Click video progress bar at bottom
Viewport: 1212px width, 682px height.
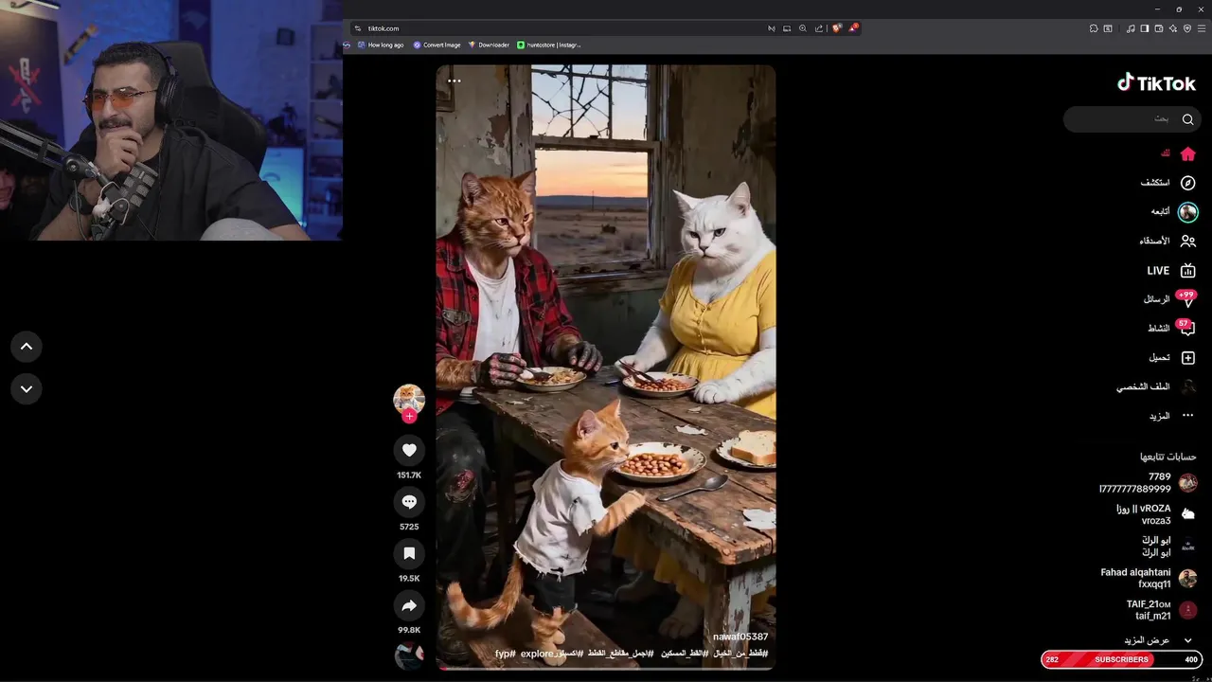pyautogui.click(x=606, y=668)
